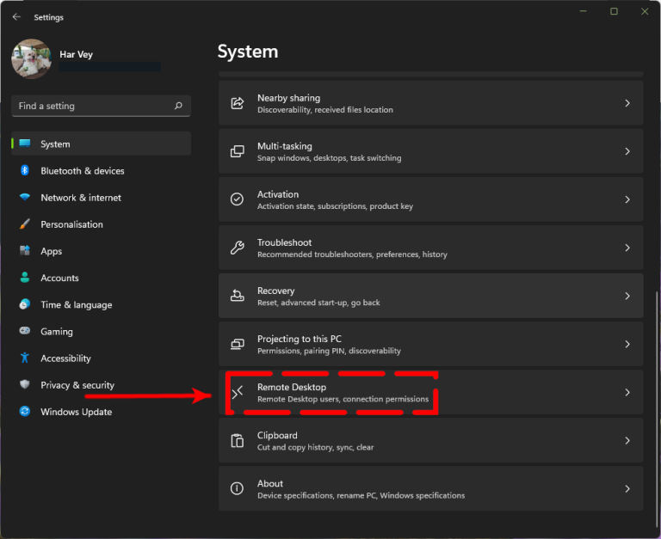Go to Accounts settings
The image size is (661, 539).
[x=102, y=278]
